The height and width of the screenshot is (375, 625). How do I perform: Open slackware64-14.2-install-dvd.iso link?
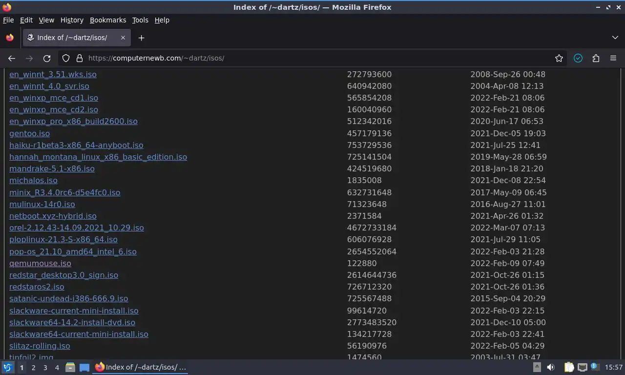[x=72, y=322]
